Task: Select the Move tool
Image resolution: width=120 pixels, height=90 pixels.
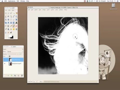Action: [8, 19]
